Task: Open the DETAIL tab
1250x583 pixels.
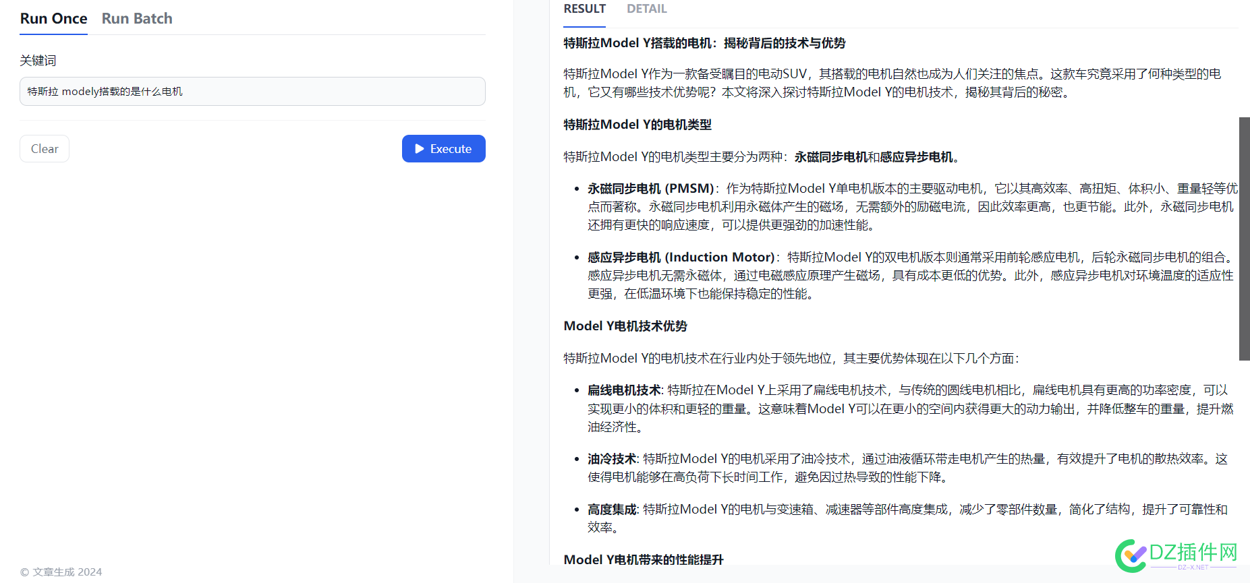Action: click(646, 9)
